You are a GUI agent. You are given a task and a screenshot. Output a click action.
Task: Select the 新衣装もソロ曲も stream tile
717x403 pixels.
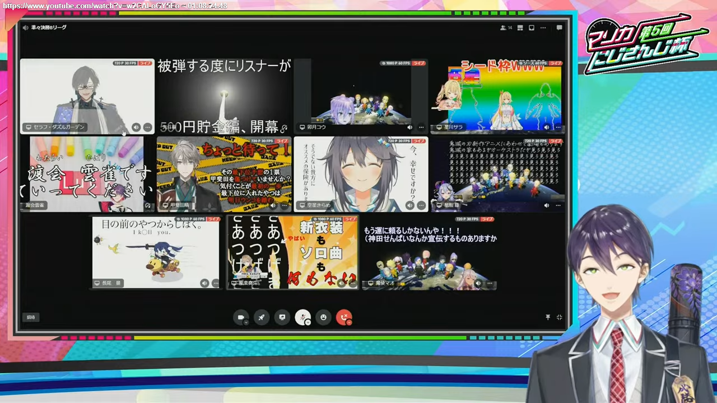pos(292,252)
